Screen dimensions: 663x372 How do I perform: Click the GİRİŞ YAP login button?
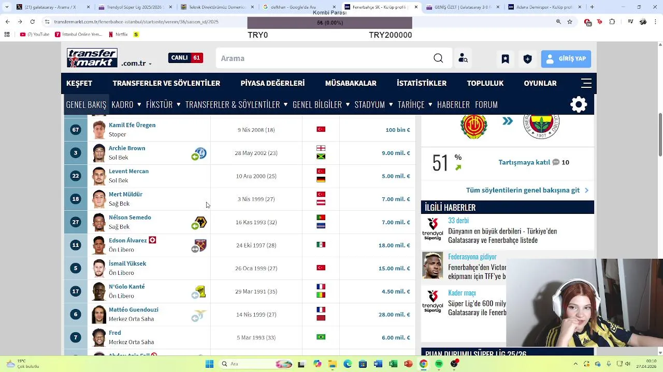[566, 59]
